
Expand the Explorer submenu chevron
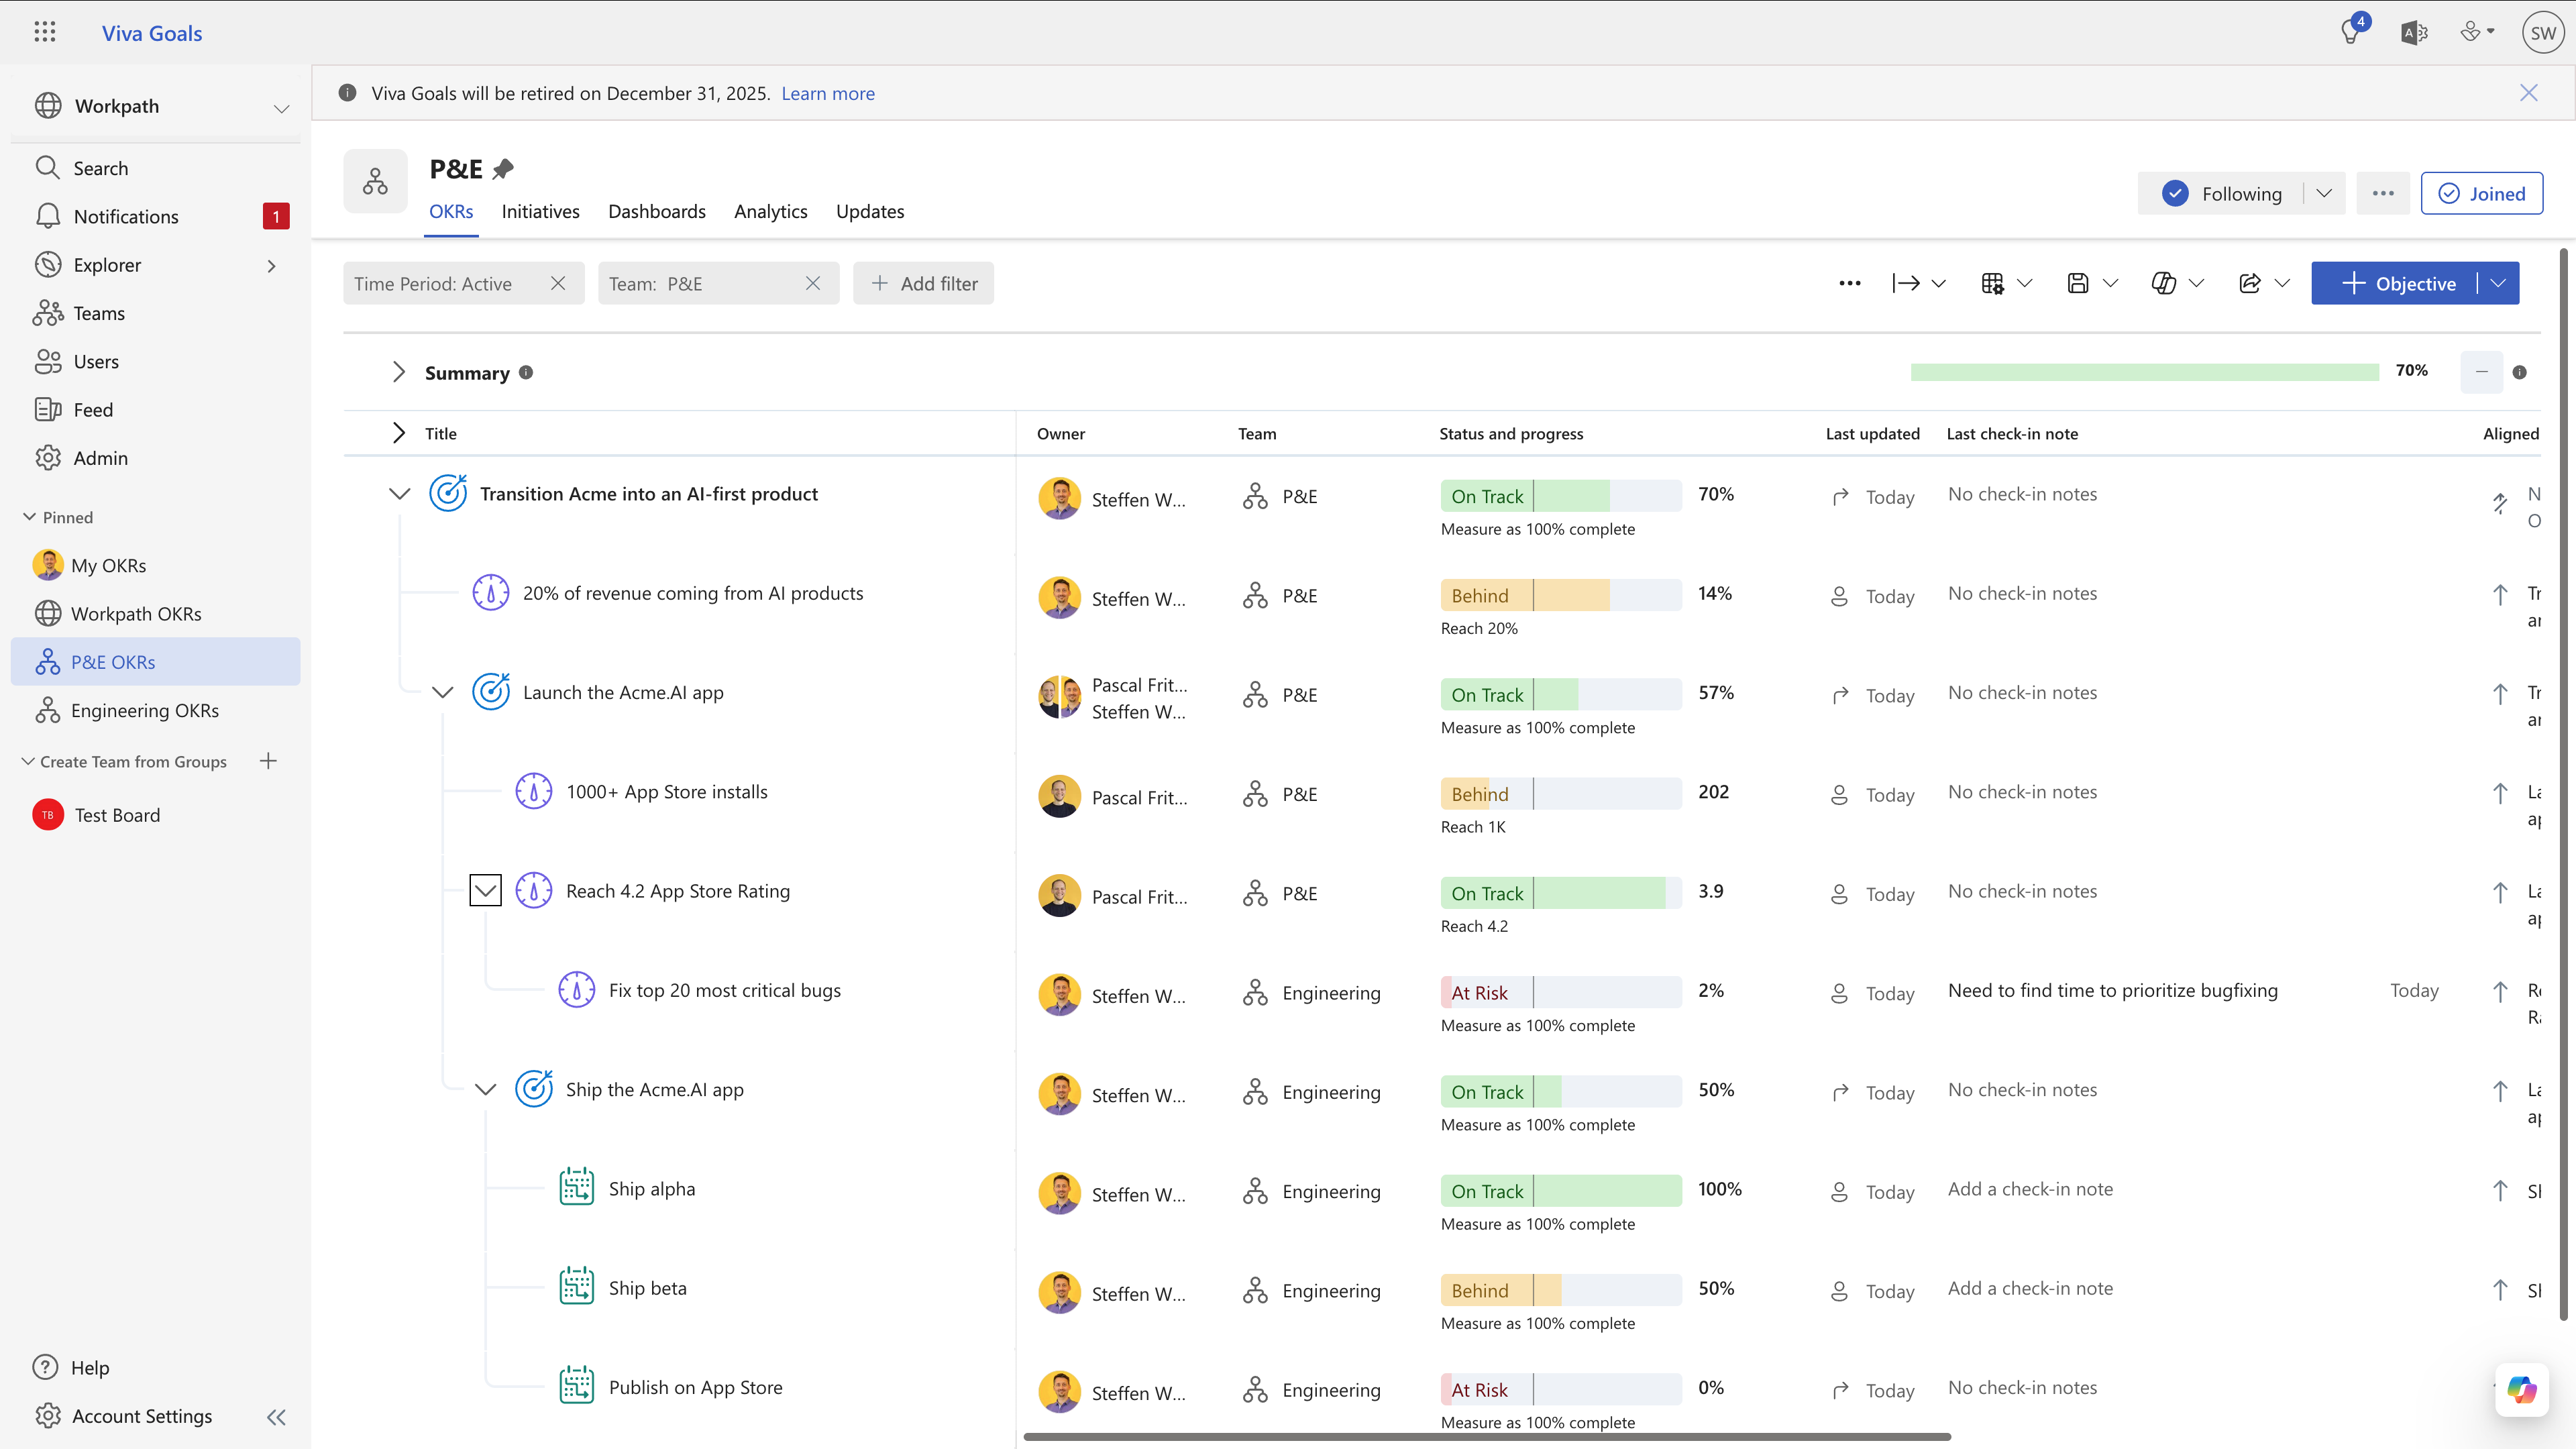click(x=271, y=265)
